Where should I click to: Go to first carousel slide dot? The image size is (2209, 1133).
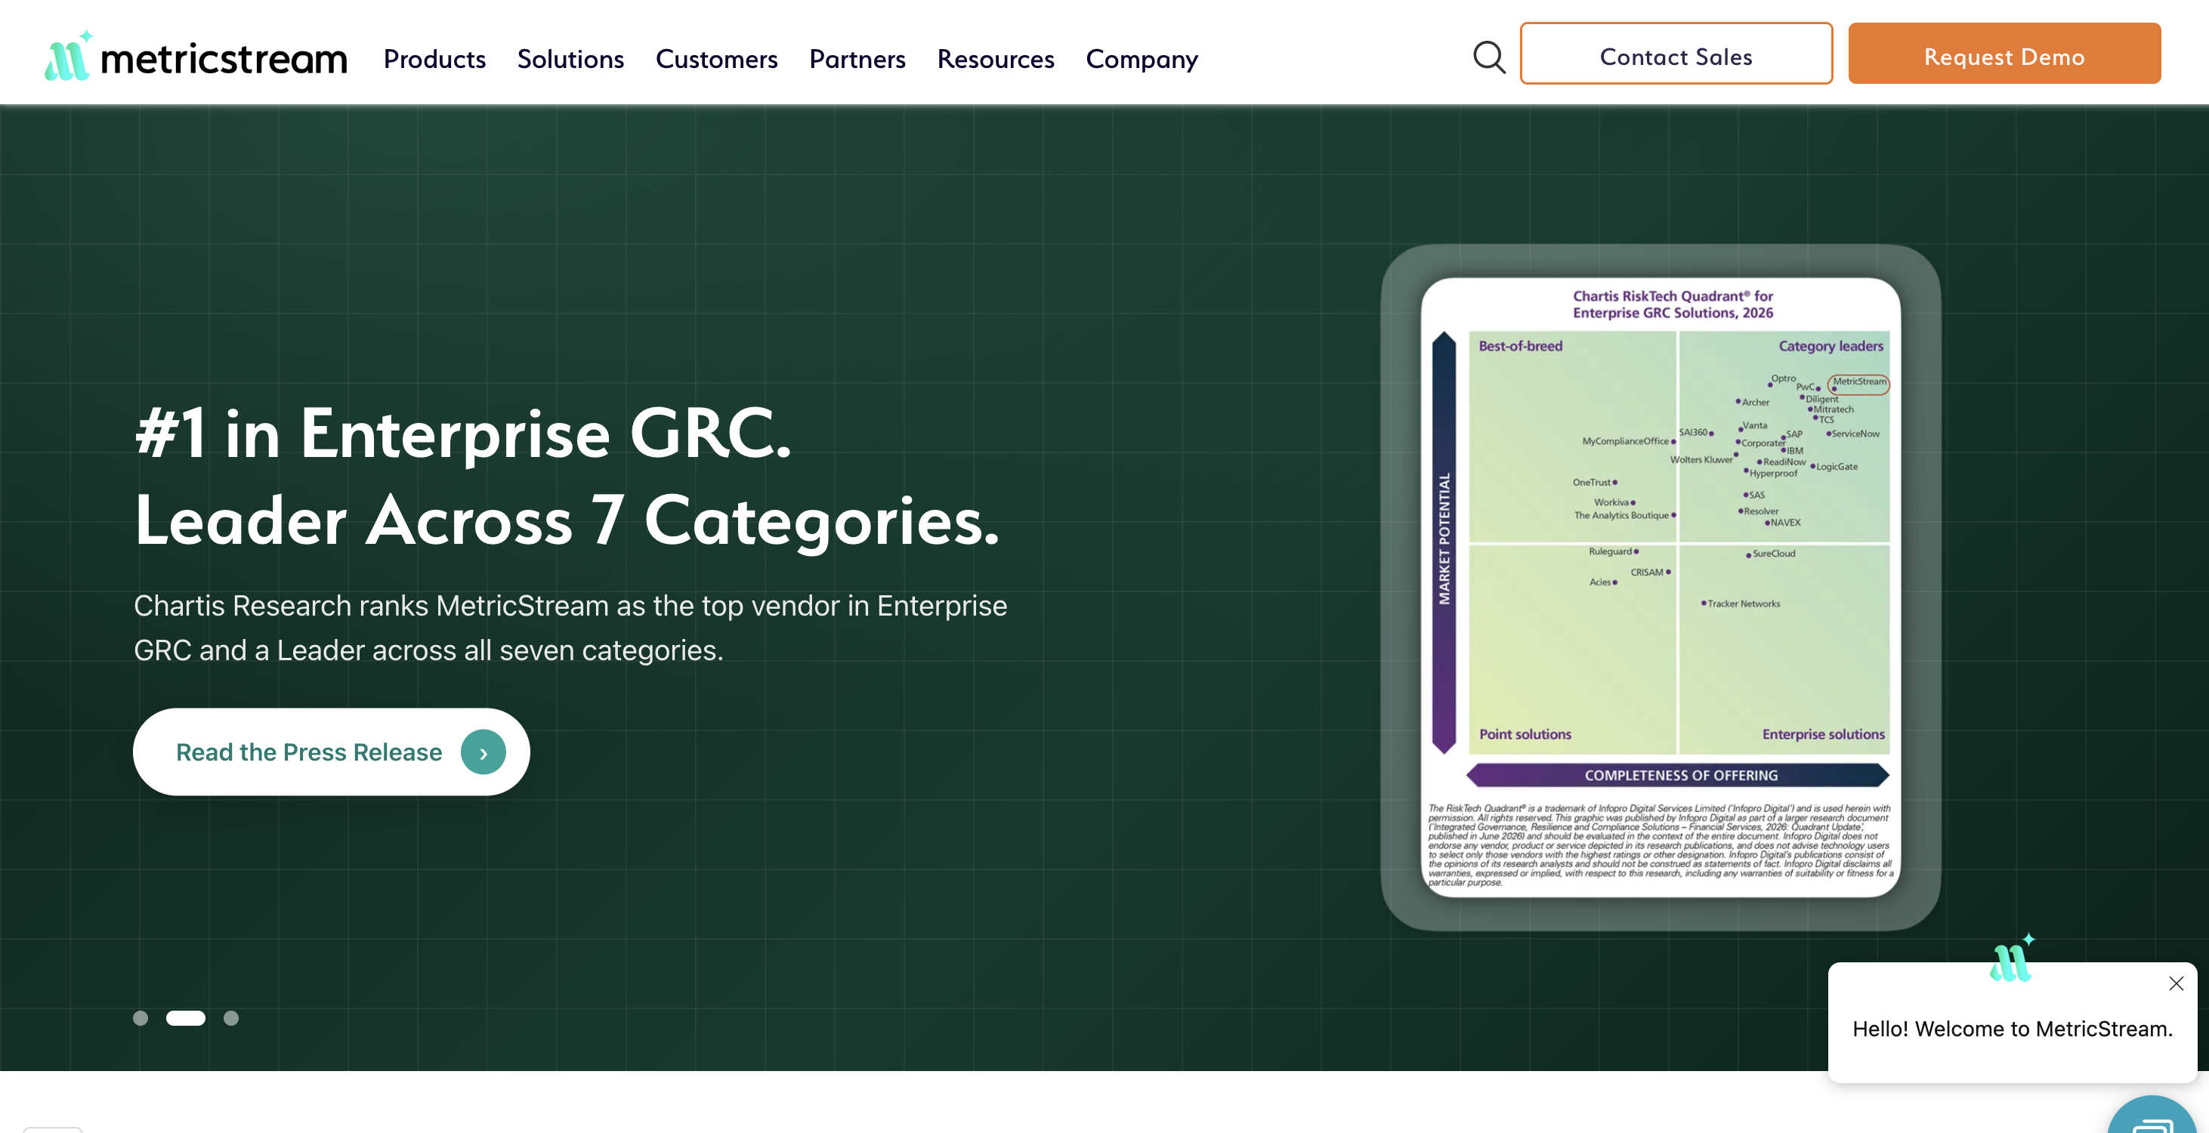tap(141, 1018)
